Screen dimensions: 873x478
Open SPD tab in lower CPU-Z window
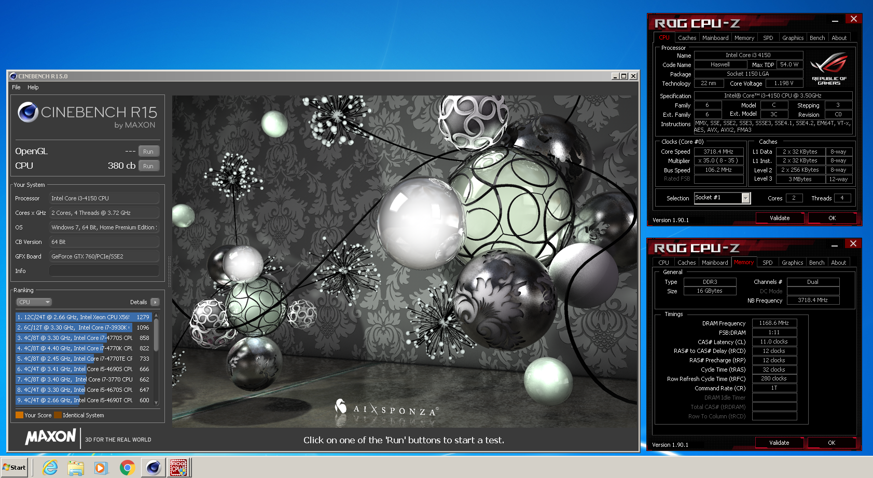(768, 263)
